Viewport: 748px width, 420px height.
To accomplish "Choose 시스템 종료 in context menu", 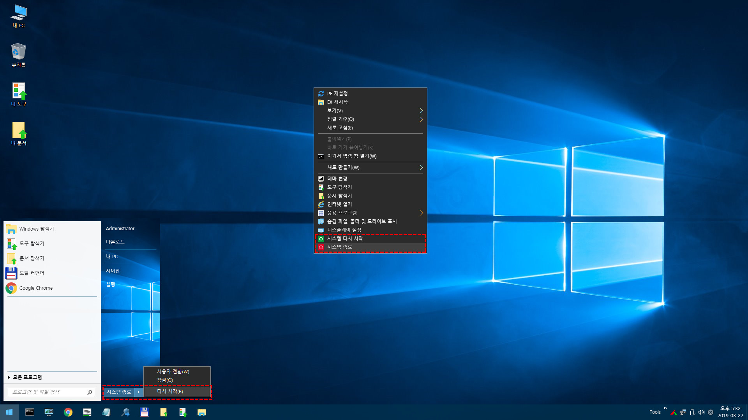I will click(370, 247).
